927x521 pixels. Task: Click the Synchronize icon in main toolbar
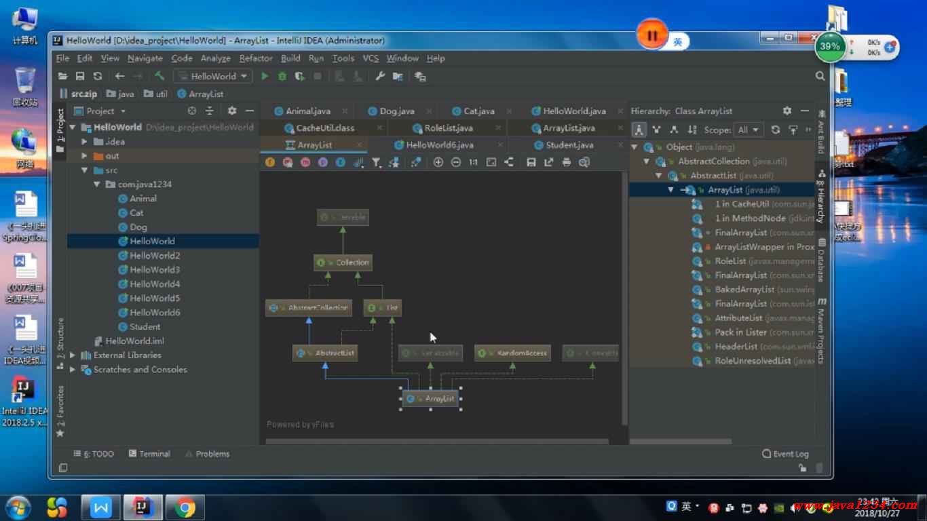pyautogui.click(x=97, y=76)
